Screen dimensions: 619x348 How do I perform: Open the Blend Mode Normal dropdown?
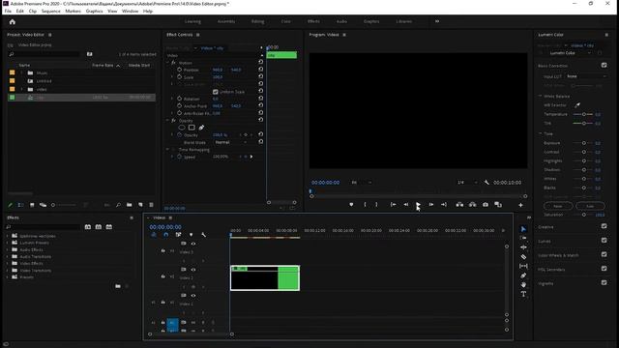tap(231, 142)
